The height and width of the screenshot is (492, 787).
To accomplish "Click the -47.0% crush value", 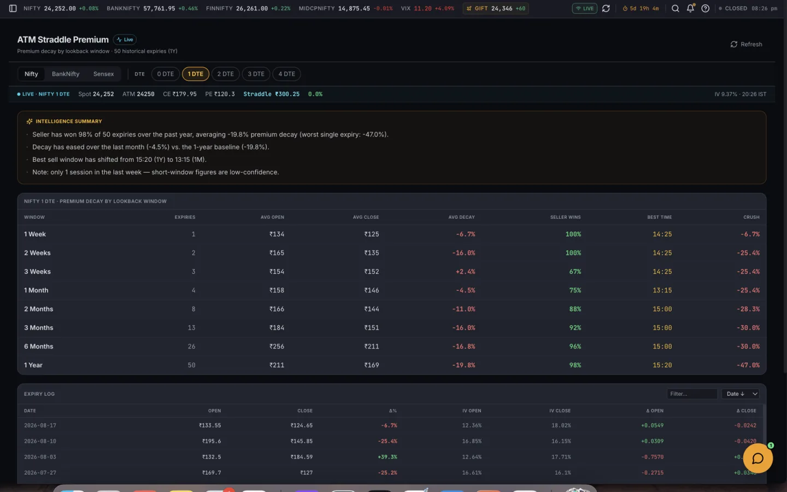I will (x=748, y=365).
